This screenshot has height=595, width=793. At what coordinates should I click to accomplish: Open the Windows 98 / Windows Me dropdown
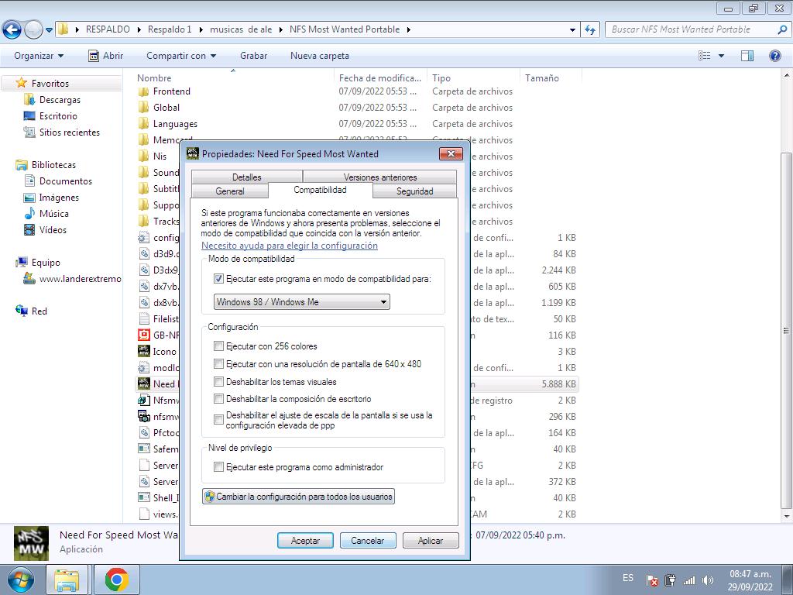301,302
